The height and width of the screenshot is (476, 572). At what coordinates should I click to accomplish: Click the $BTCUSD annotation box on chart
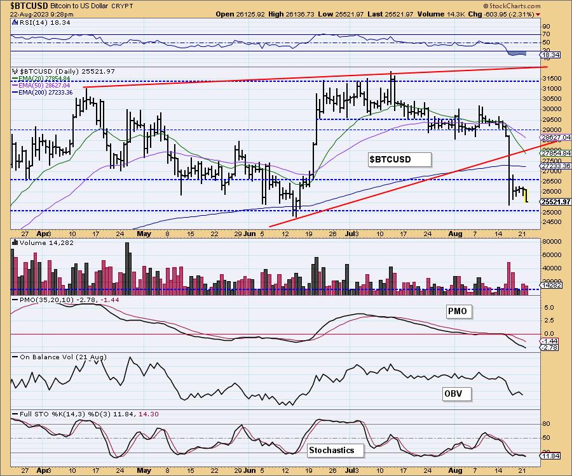400,159
